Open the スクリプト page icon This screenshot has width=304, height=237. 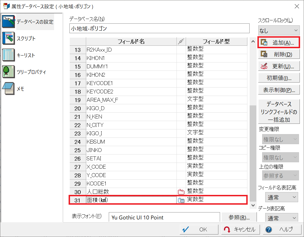pos(8,38)
